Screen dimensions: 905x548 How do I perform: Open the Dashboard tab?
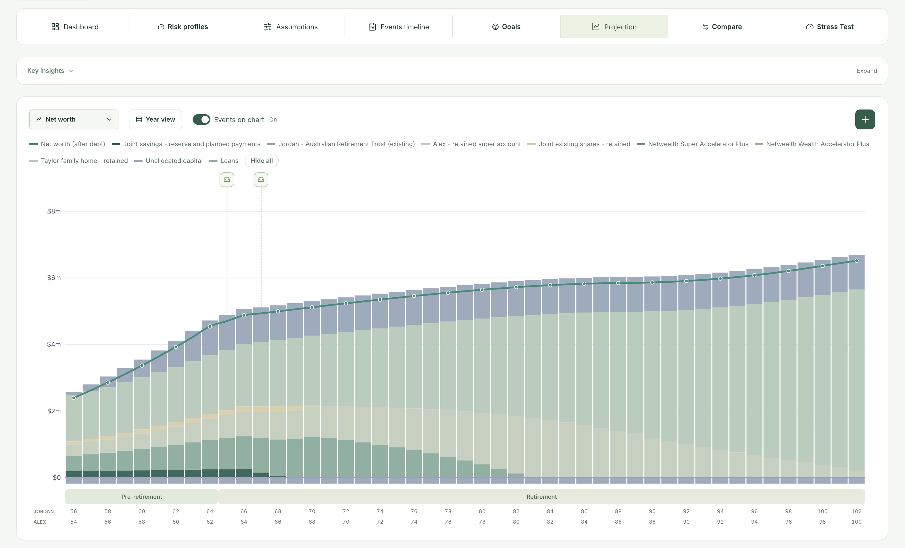click(75, 27)
